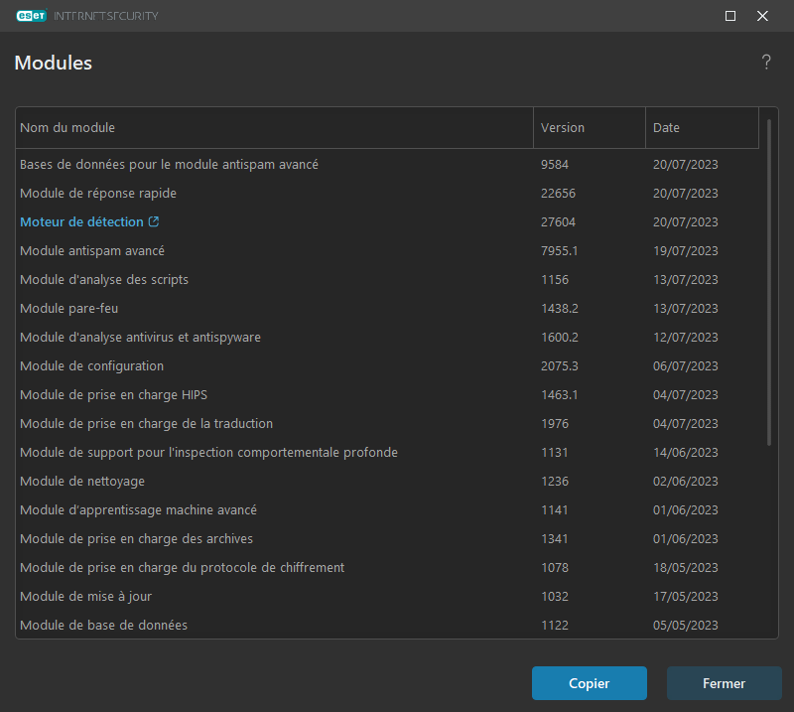Image resolution: width=794 pixels, height=712 pixels.
Task: Click version value 2075.3
Action: pos(560,365)
